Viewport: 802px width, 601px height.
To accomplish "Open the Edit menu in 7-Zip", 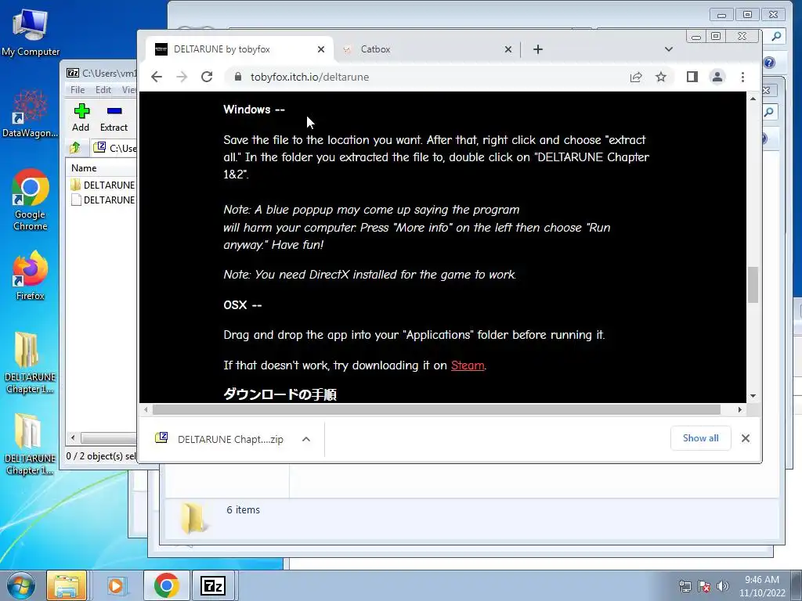I will [103, 90].
